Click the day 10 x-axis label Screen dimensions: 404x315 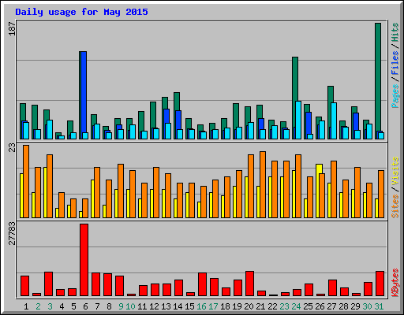pos(130,306)
